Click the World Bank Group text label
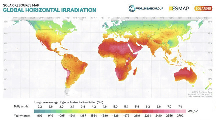216x122 pixels. pyautogui.click(x=150, y=8)
